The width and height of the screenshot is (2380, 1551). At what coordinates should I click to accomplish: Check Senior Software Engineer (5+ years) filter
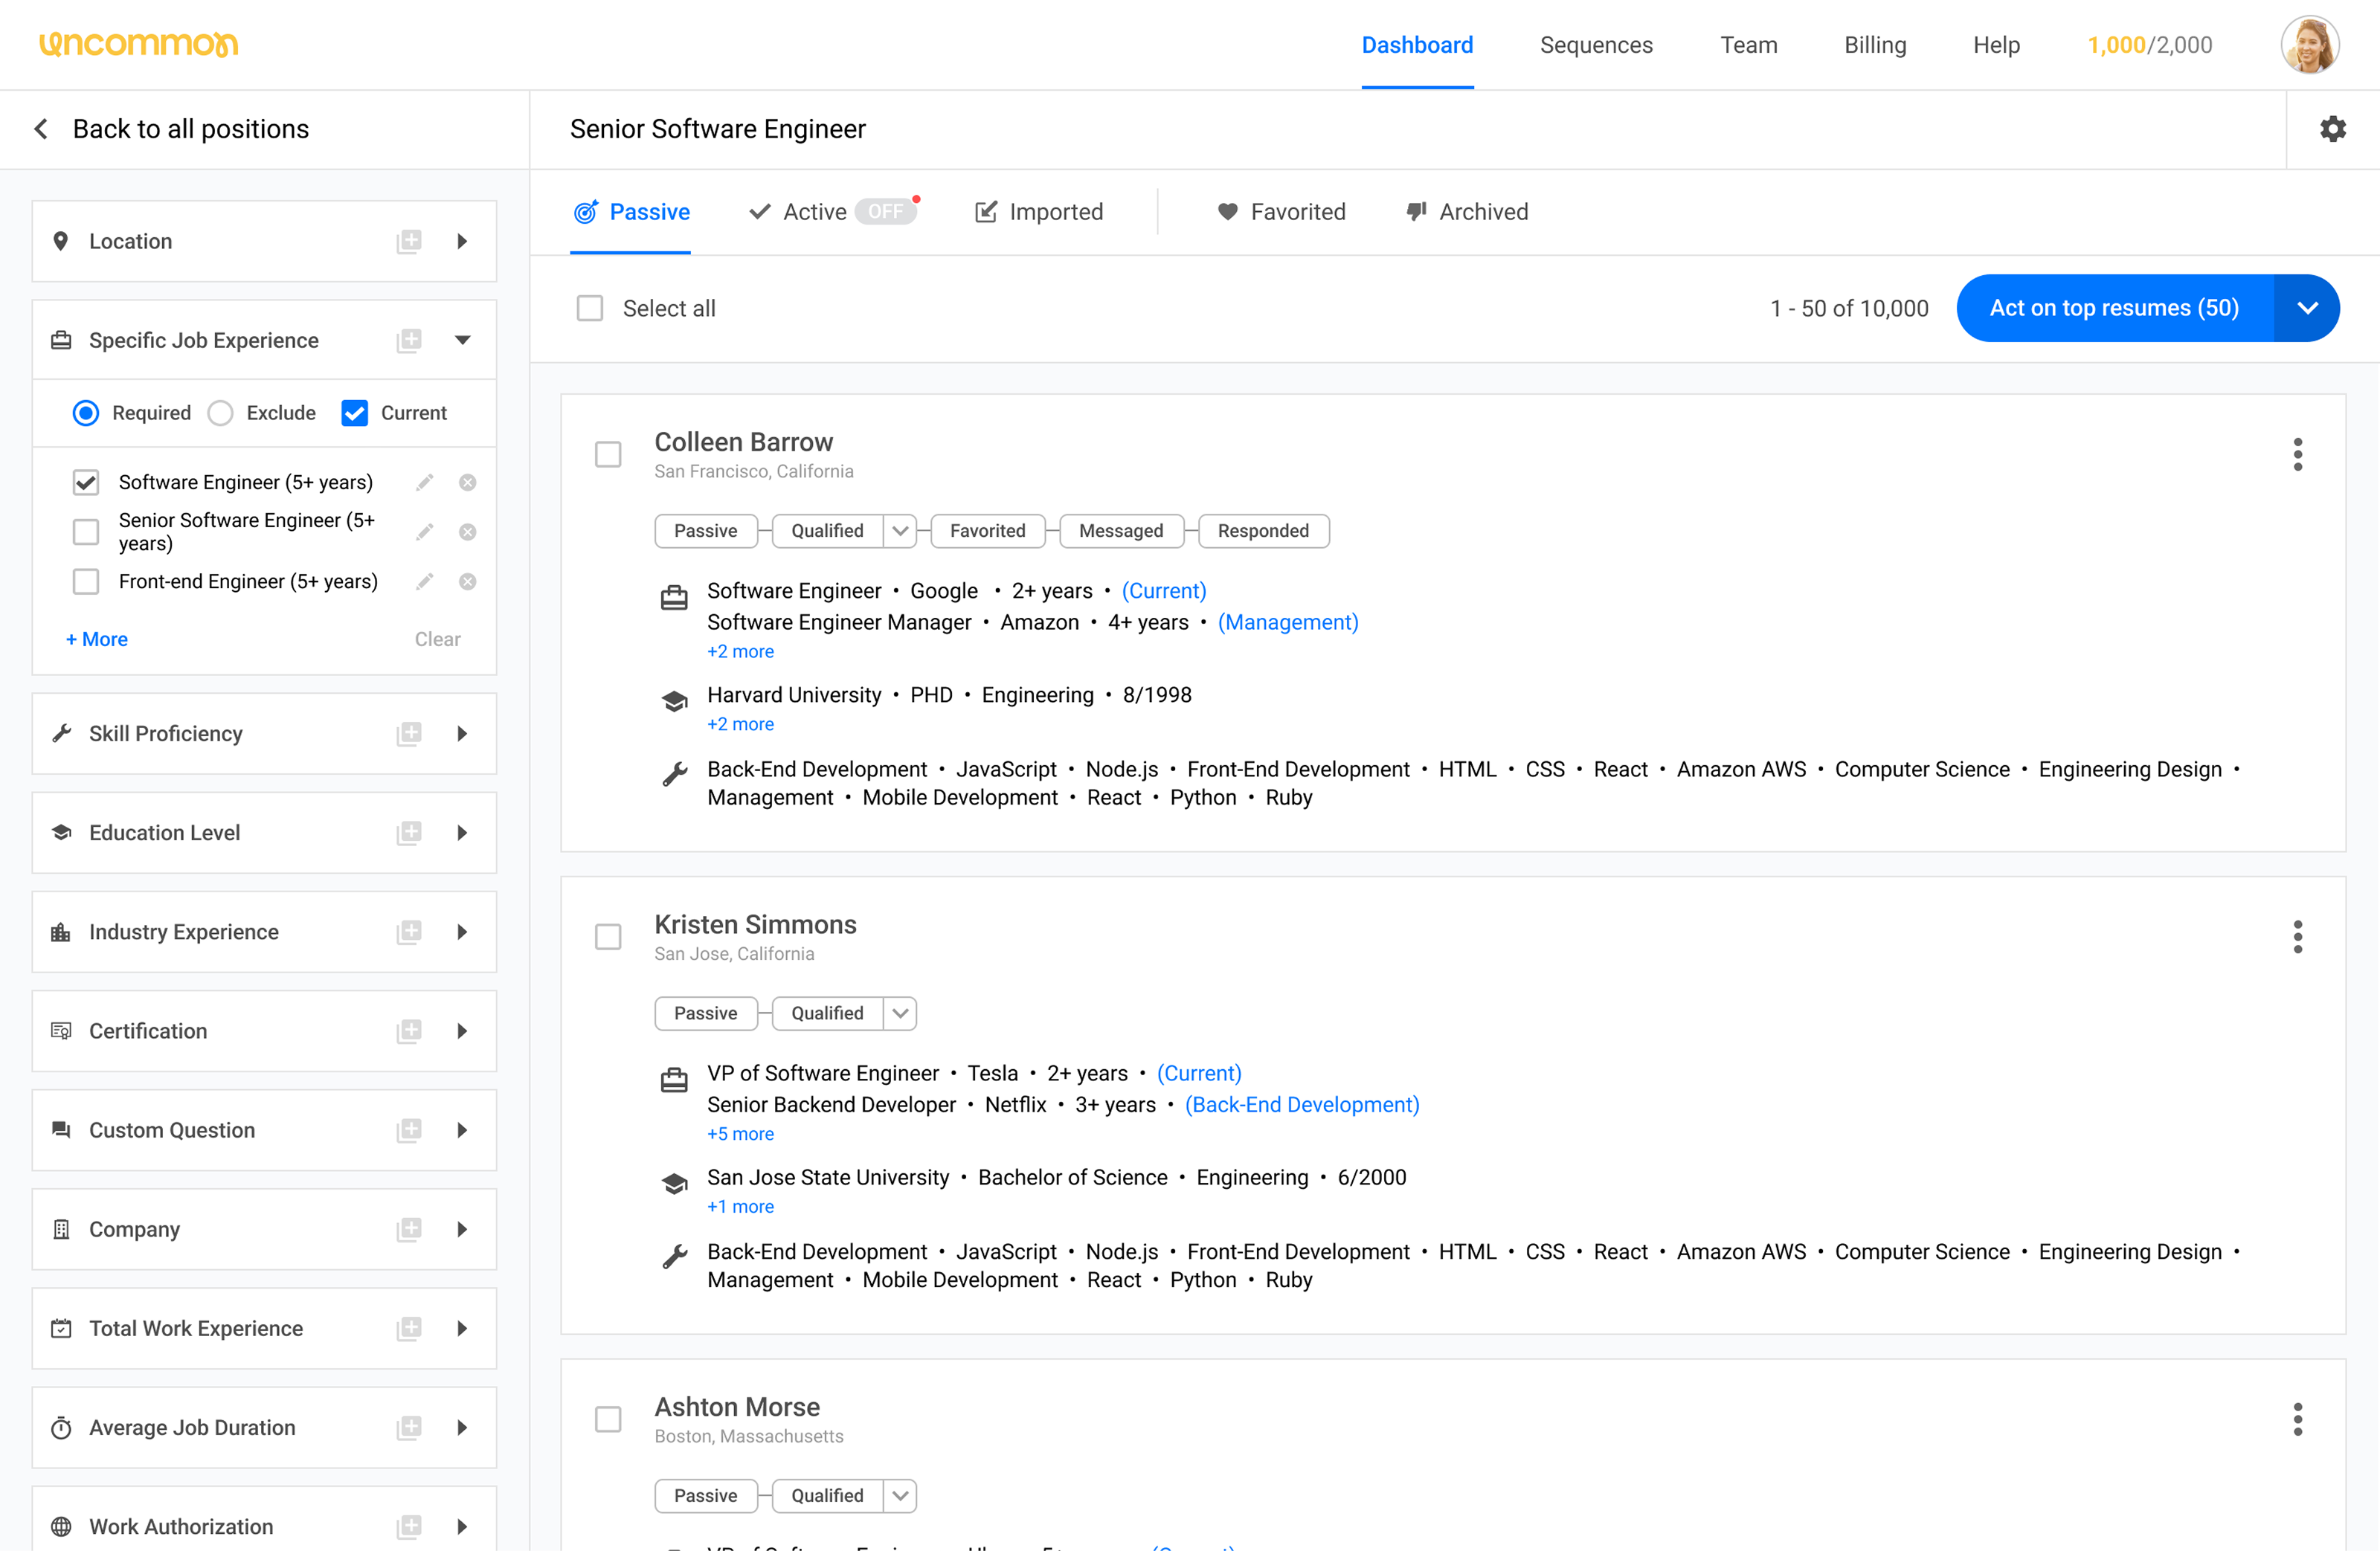tap(86, 532)
